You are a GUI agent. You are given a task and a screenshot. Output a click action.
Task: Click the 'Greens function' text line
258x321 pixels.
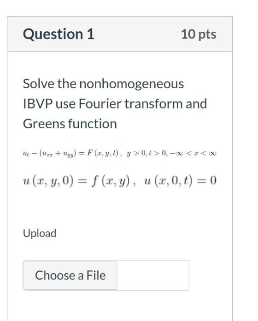[70, 124]
